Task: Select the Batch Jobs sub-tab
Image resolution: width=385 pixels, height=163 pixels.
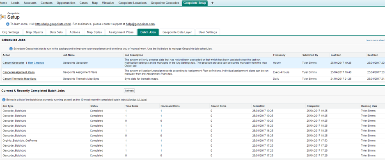Action: click(x=148, y=32)
